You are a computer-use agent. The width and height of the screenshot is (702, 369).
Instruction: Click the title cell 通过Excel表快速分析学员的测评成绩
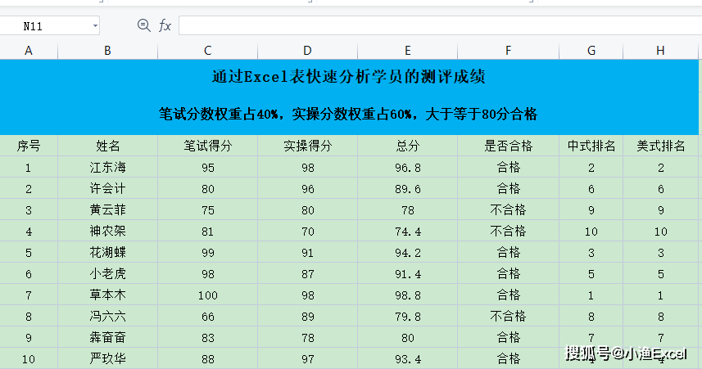click(349, 77)
